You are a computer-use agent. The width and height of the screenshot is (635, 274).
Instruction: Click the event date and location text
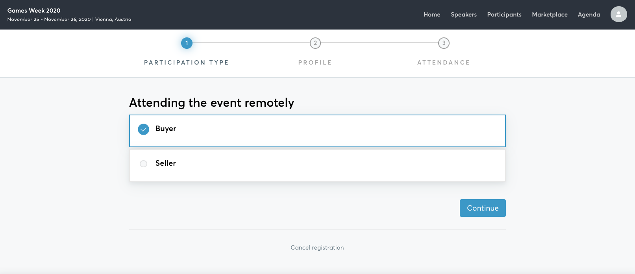click(69, 19)
